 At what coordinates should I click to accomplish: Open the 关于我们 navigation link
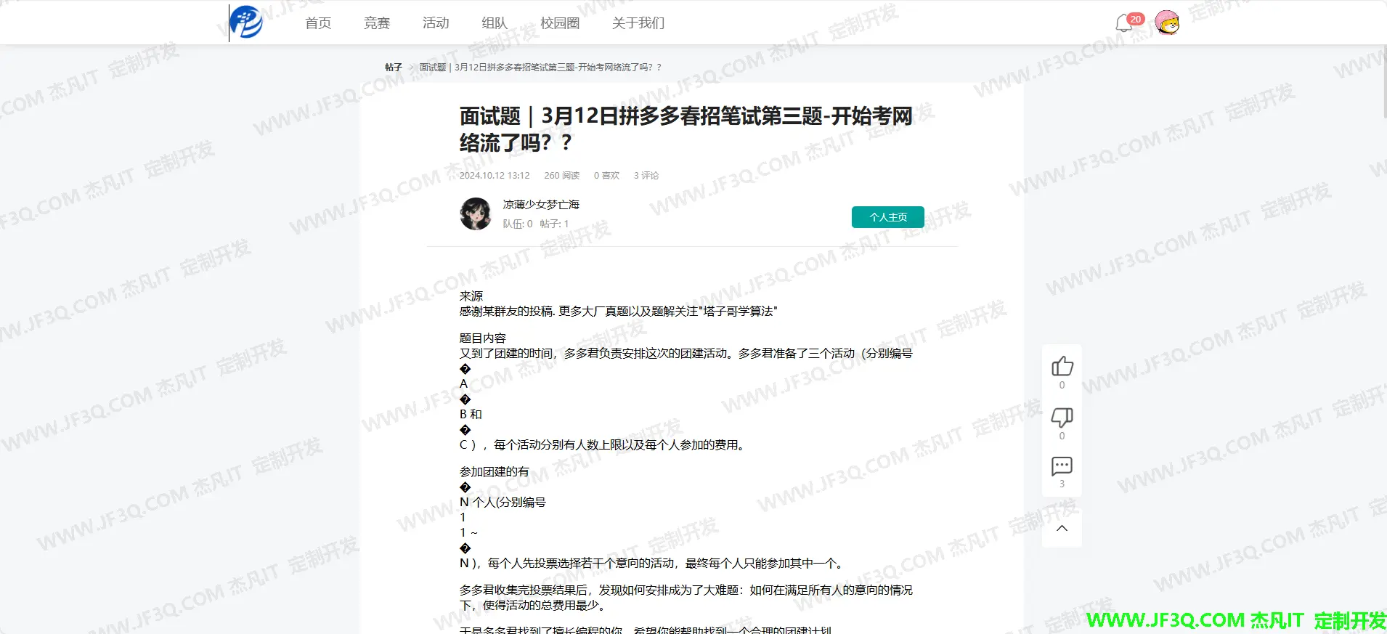[638, 23]
